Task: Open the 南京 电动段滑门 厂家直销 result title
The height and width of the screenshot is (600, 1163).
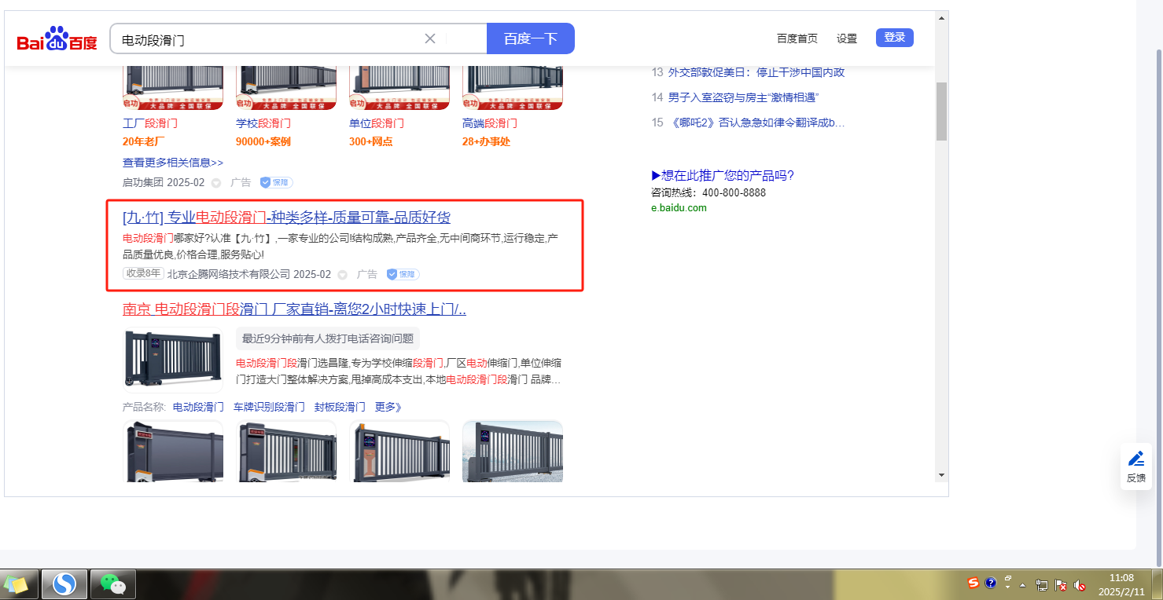Action: pyautogui.click(x=295, y=309)
